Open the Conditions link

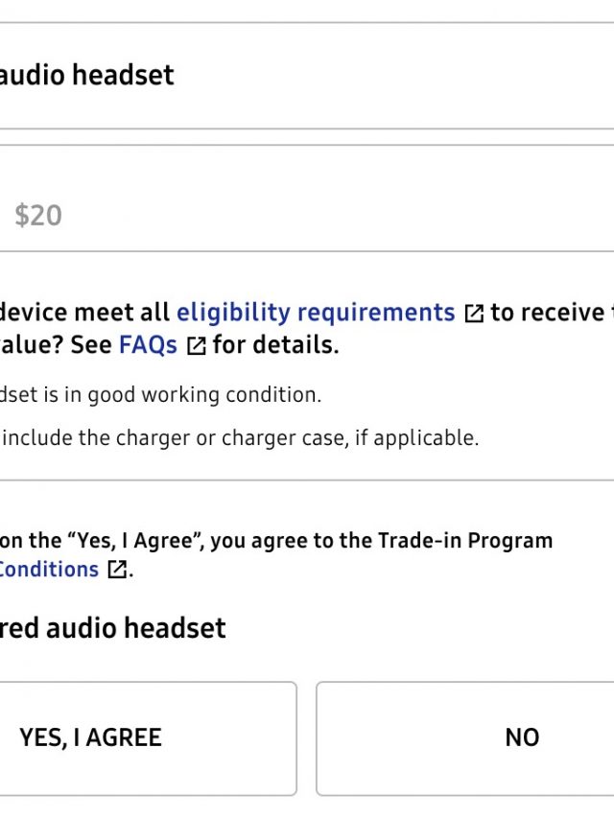[x=48, y=569]
